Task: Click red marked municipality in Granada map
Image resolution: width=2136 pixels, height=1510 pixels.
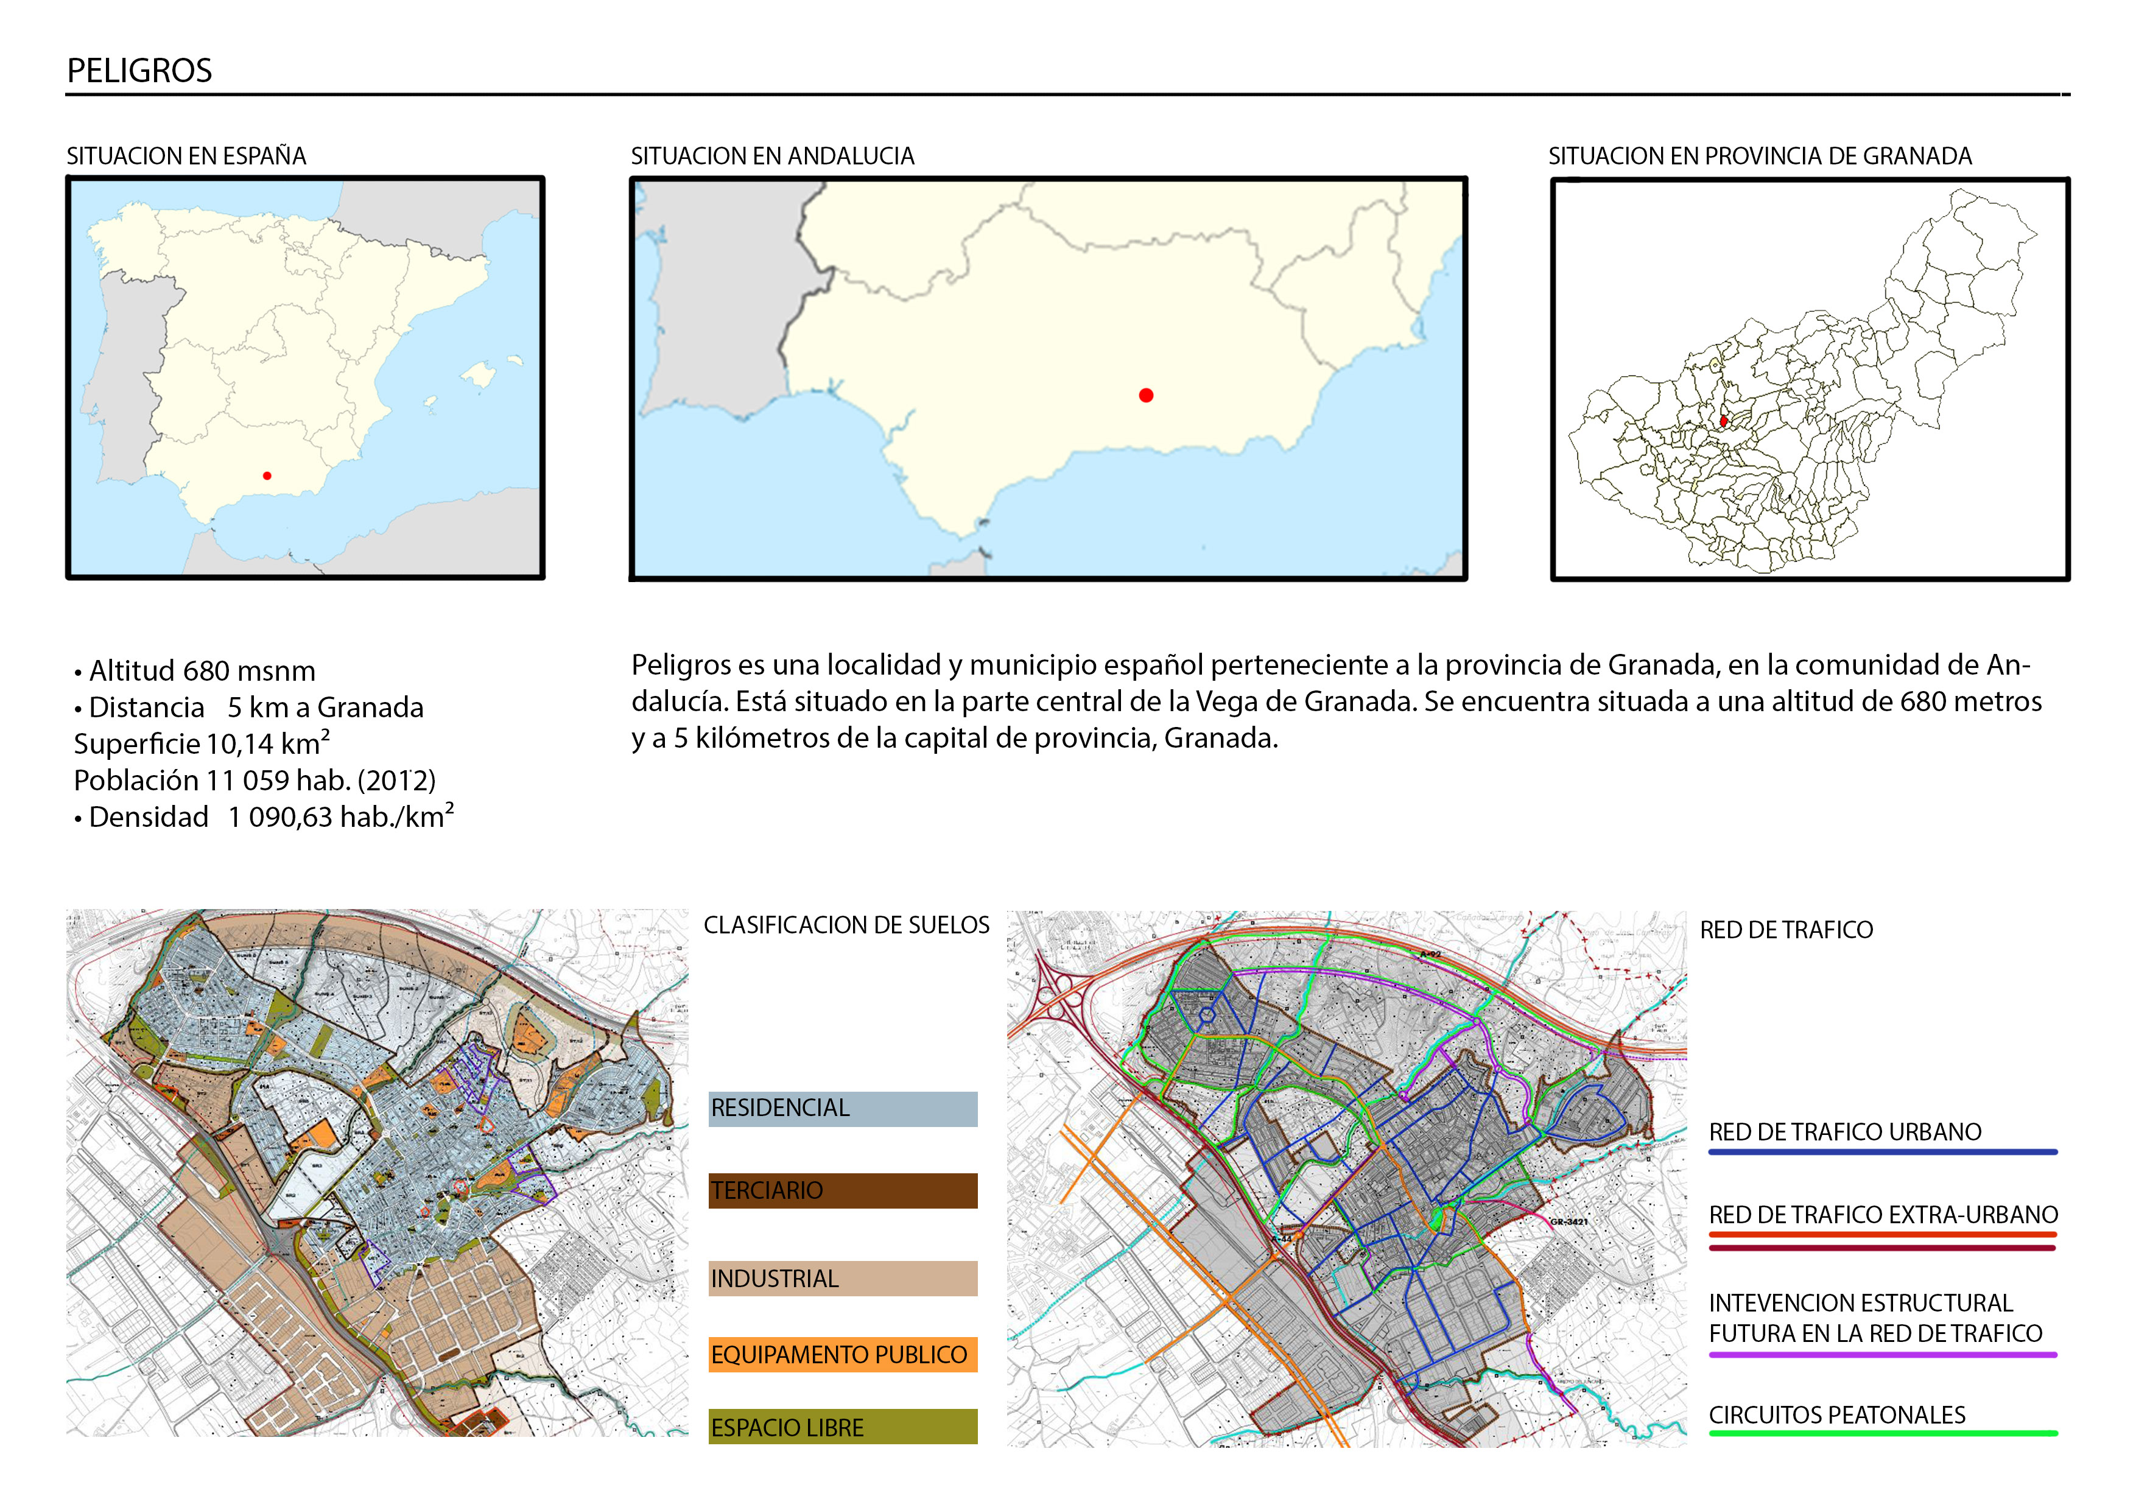Action: [x=1723, y=421]
